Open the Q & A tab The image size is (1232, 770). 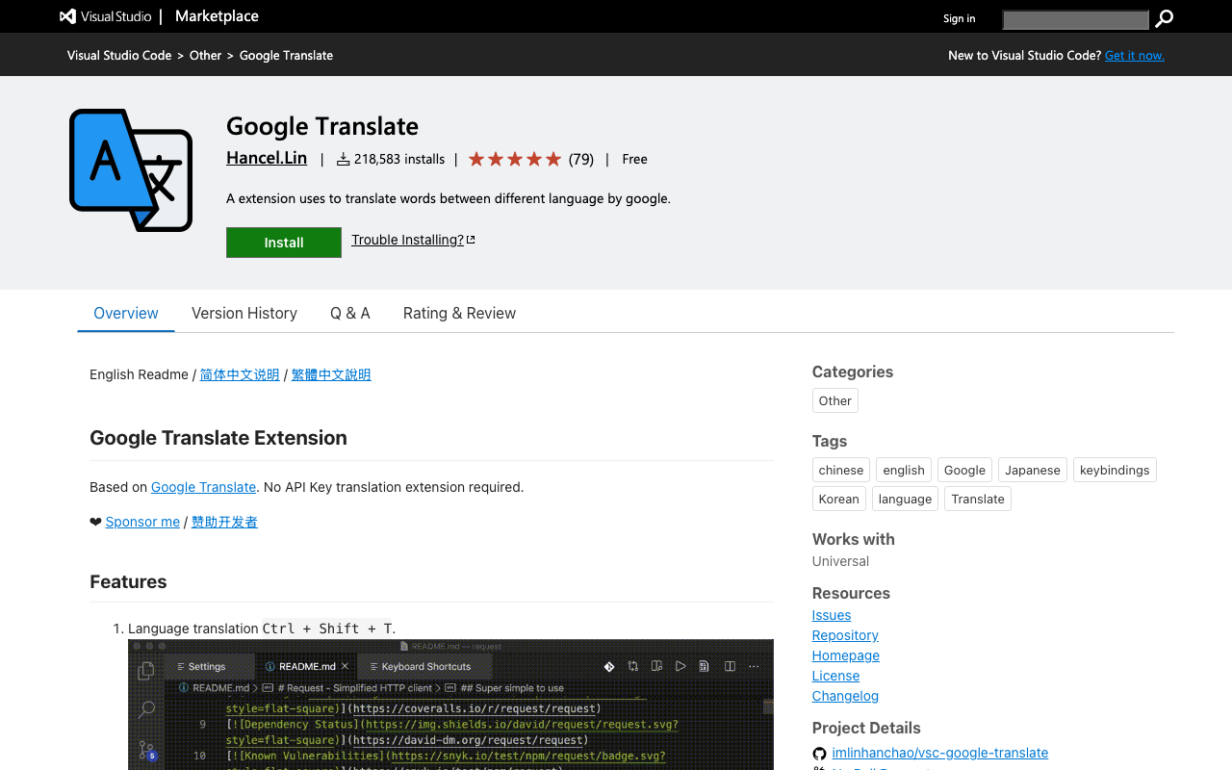click(x=350, y=313)
